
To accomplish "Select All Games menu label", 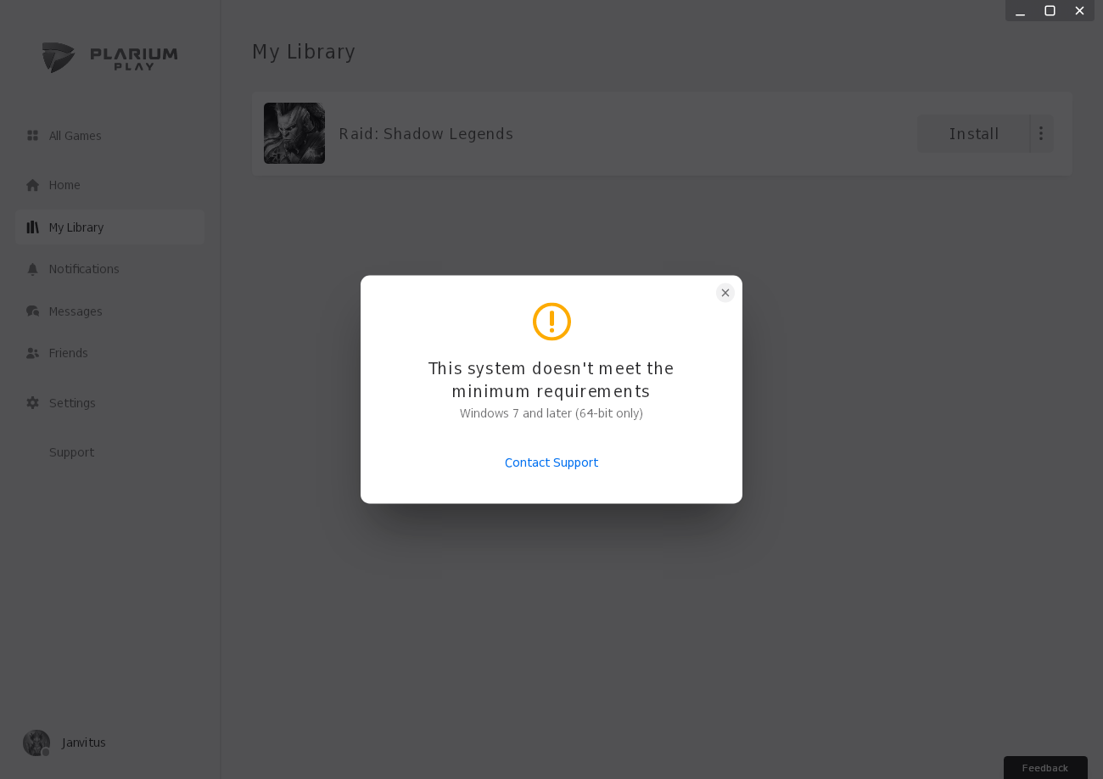I will 76,136.
